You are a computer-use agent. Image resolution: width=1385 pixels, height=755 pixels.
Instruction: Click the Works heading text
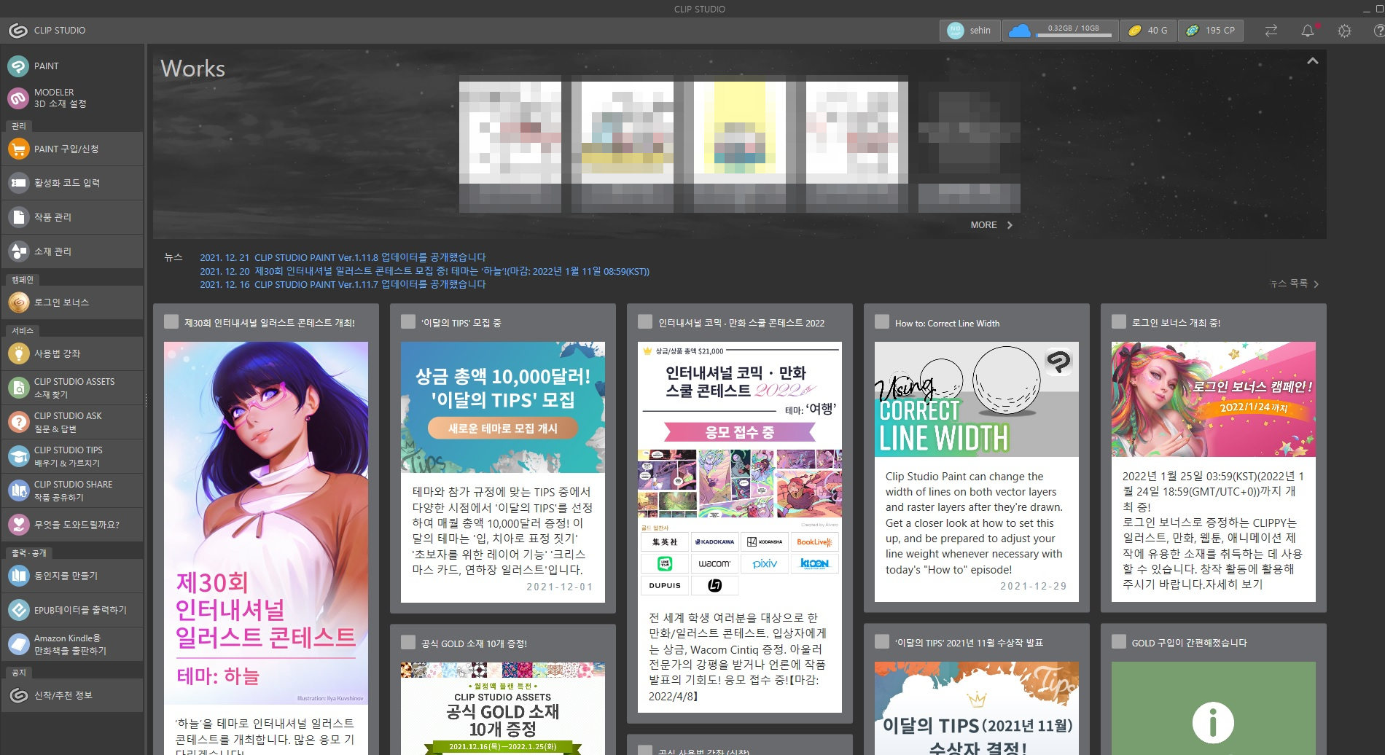tap(192, 69)
